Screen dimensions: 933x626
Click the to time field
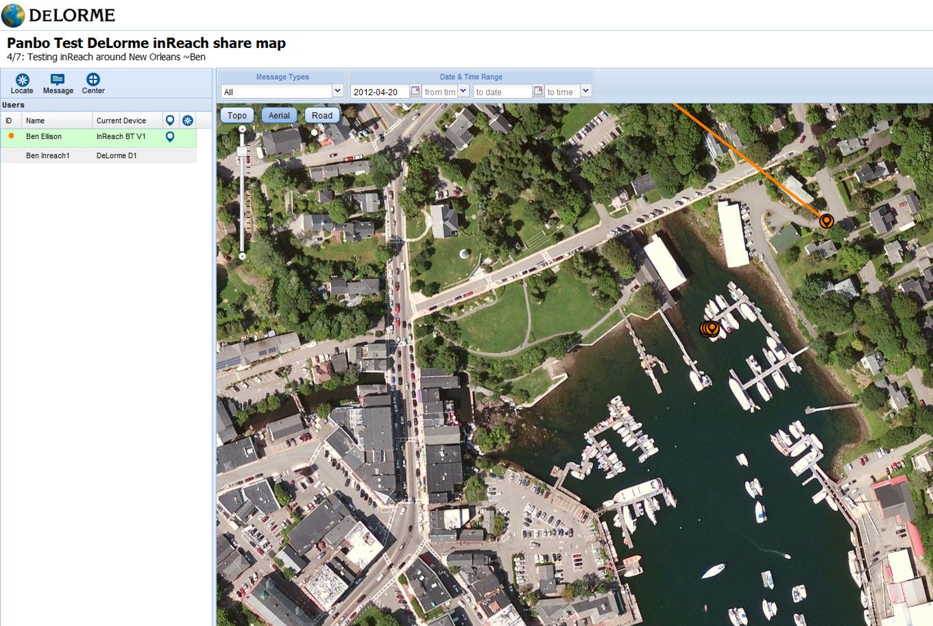(562, 92)
